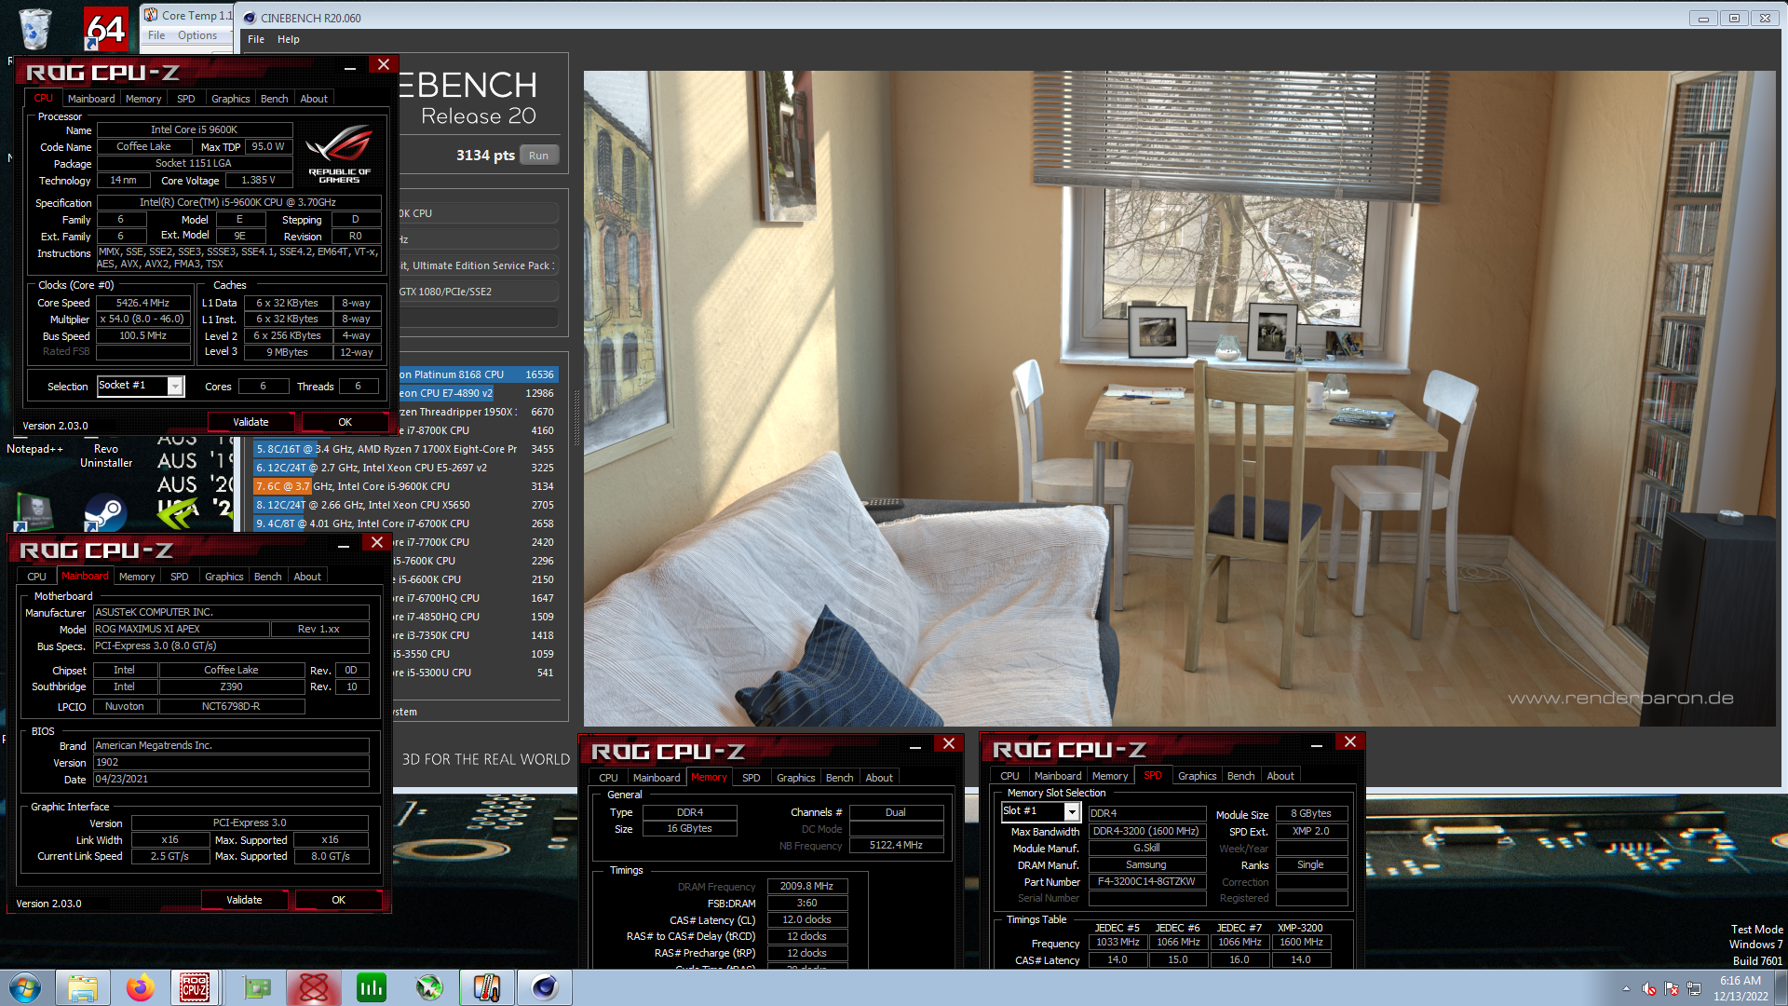Click the Core Temp thermometer taskbar icon
The image size is (1788, 1006).
(487, 987)
